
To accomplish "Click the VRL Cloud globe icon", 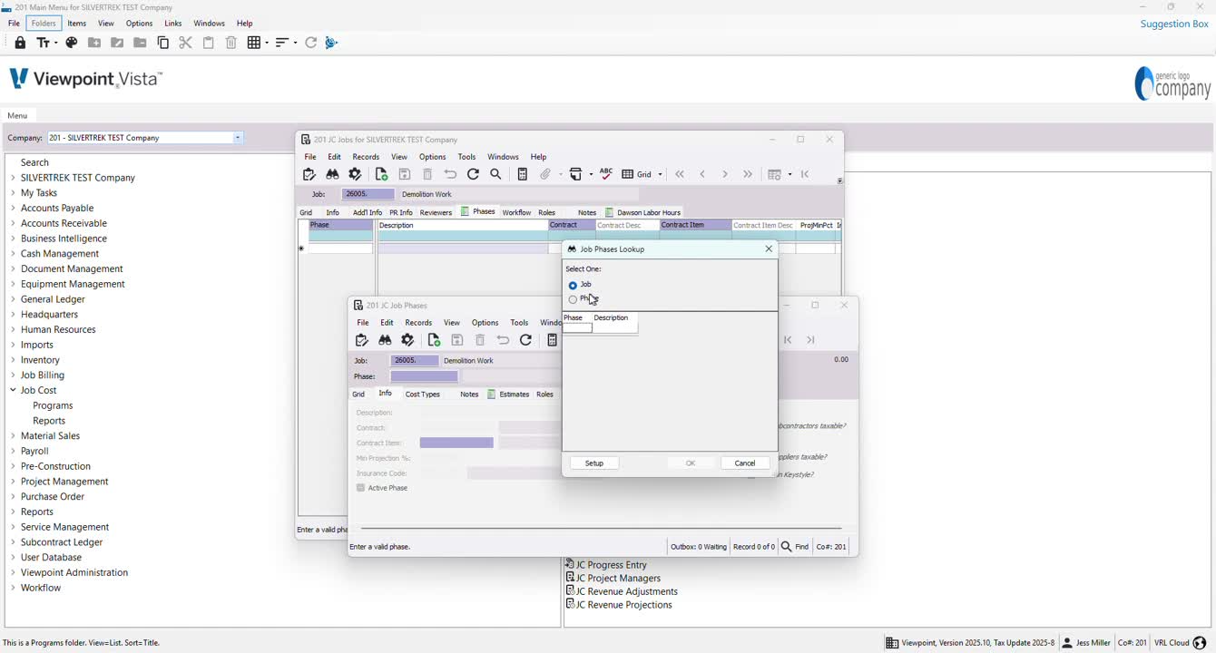I will click(1200, 643).
